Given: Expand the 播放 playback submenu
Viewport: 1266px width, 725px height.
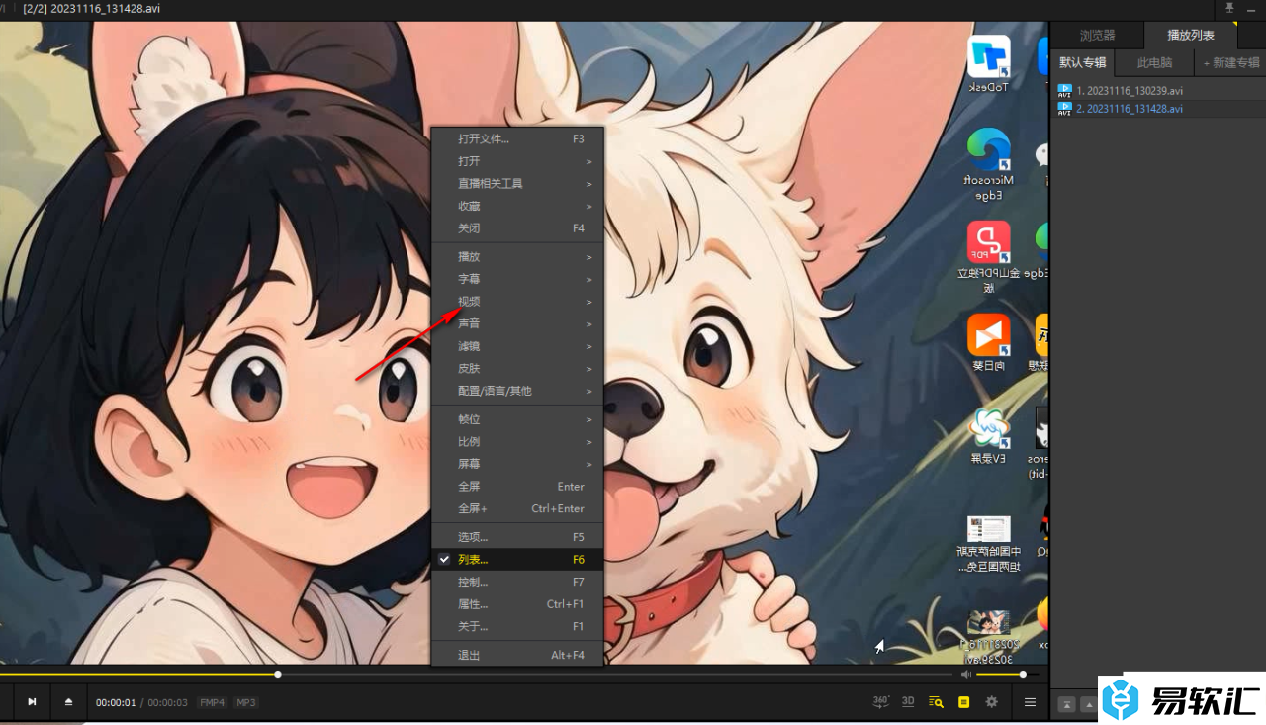Looking at the screenshot, I should (517, 256).
